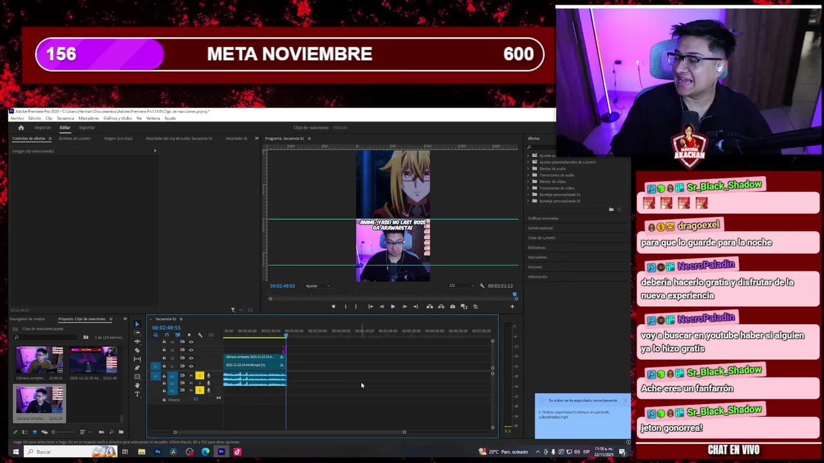The width and height of the screenshot is (824, 463).
Task: Step back one frame
Action: click(382, 307)
